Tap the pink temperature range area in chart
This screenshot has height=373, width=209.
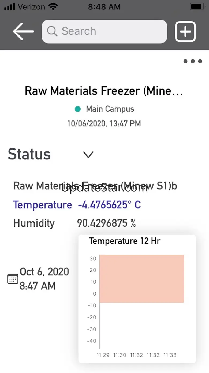(142, 279)
